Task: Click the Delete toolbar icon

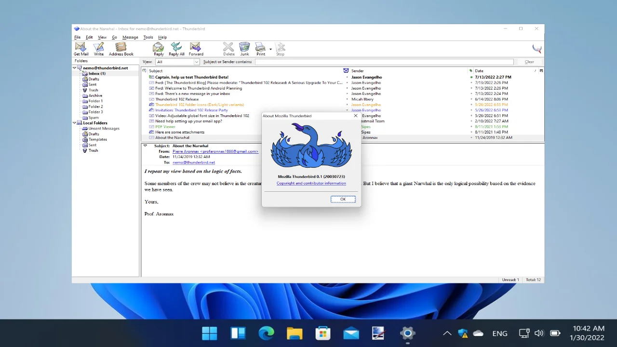Action: [228, 49]
